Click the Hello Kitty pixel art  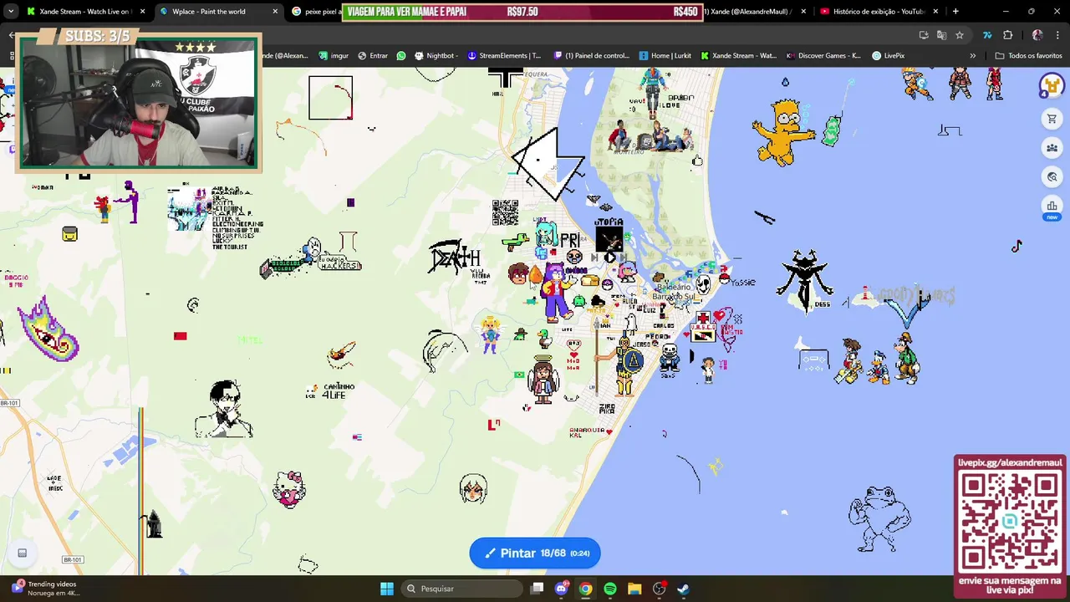click(x=290, y=489)
